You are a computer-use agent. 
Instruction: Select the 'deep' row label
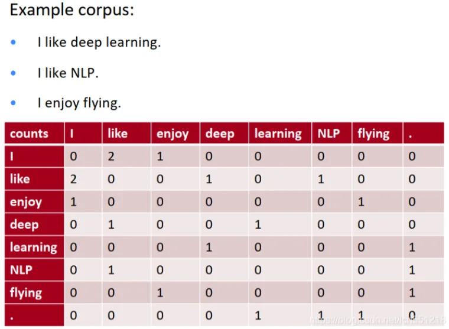coord(24,224)
